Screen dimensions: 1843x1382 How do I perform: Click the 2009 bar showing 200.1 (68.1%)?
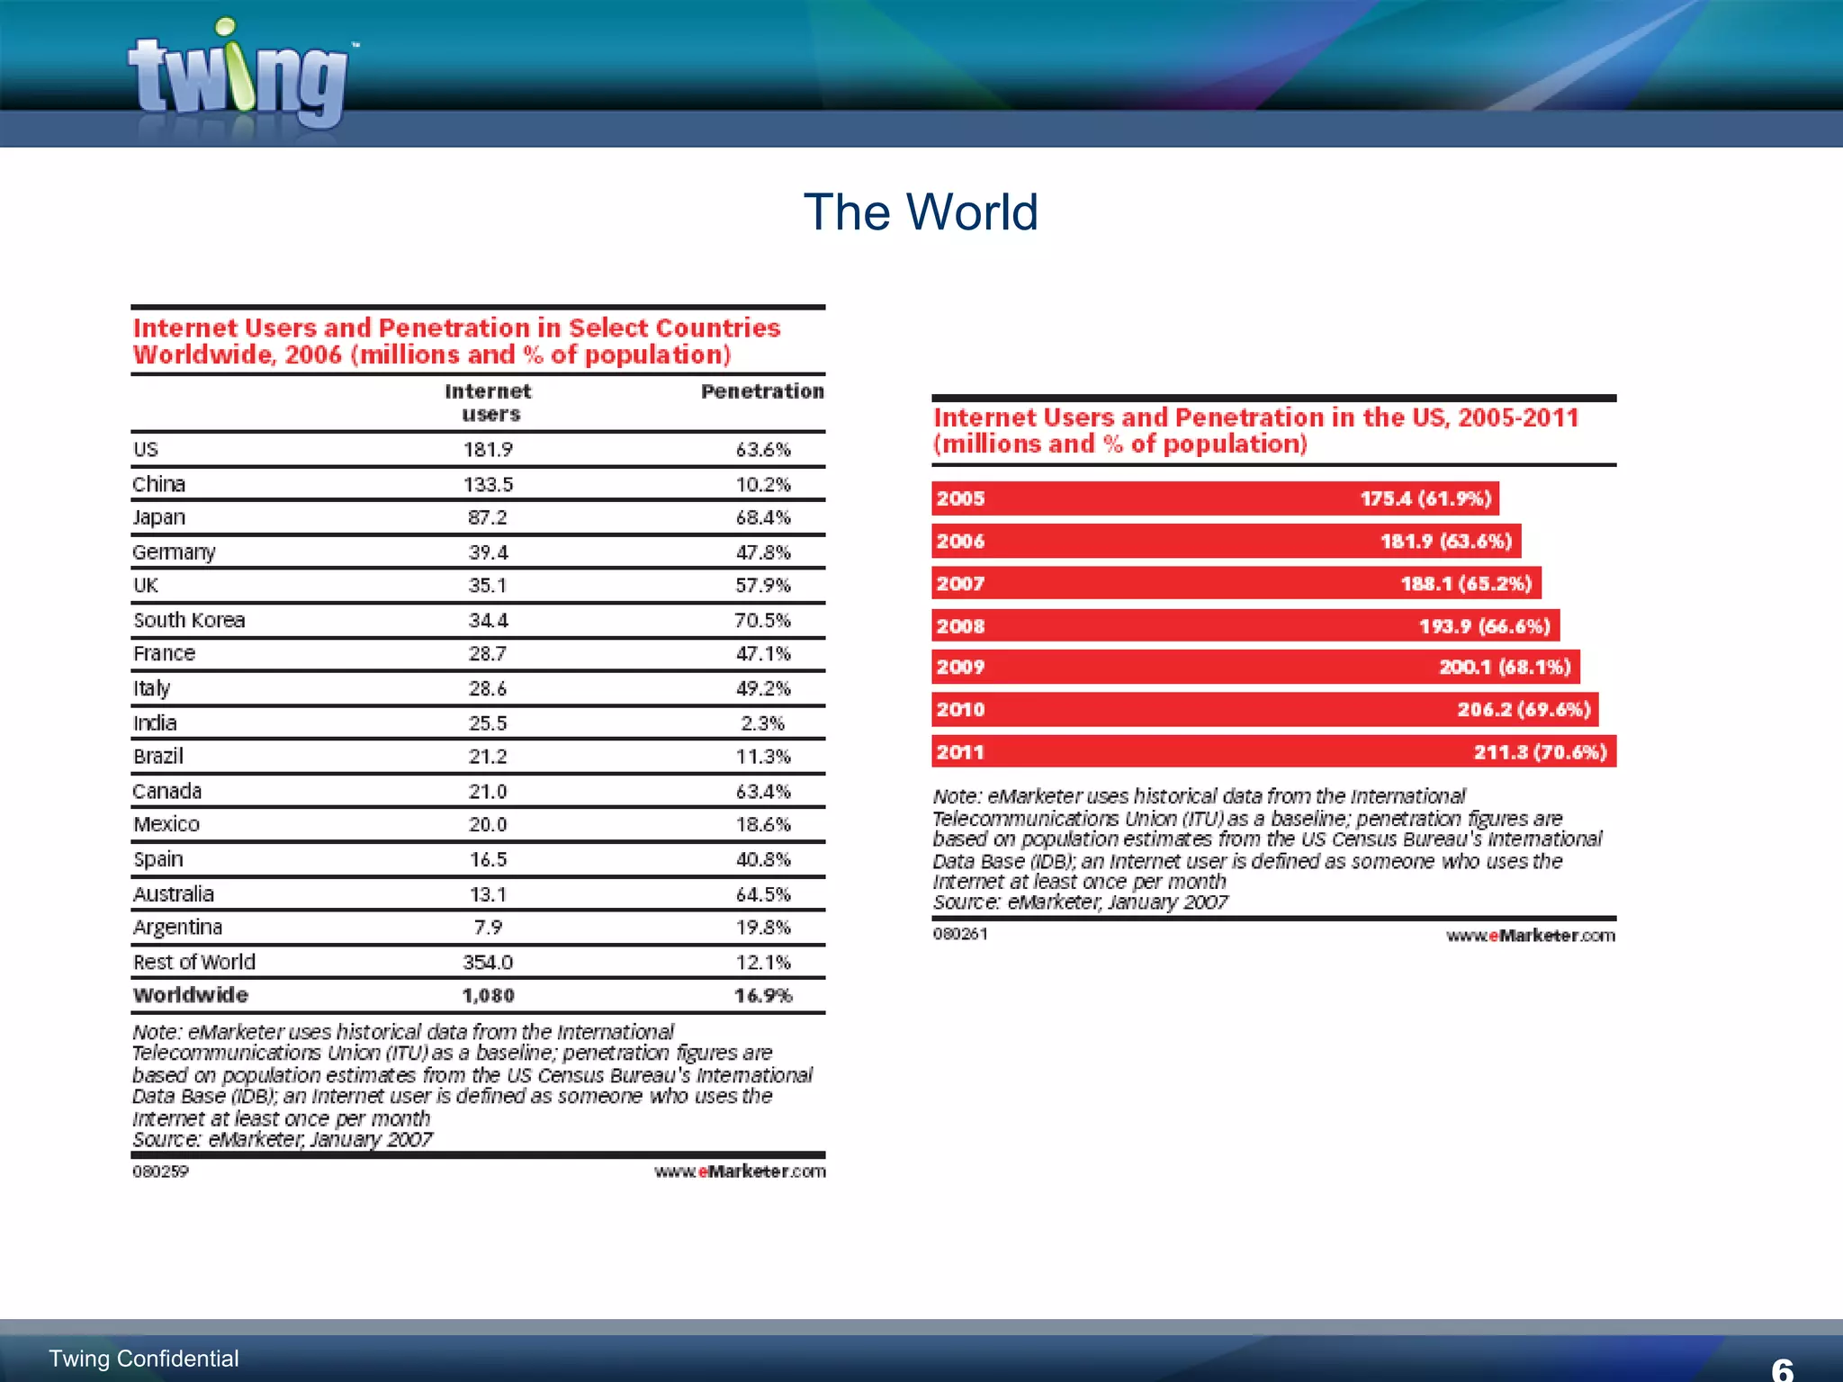1255,667
